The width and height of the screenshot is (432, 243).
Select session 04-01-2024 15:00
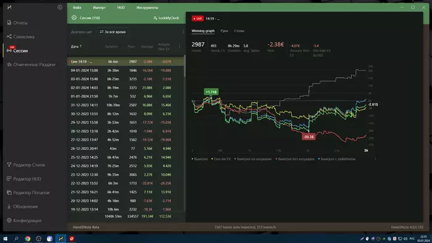click(126, 70)
